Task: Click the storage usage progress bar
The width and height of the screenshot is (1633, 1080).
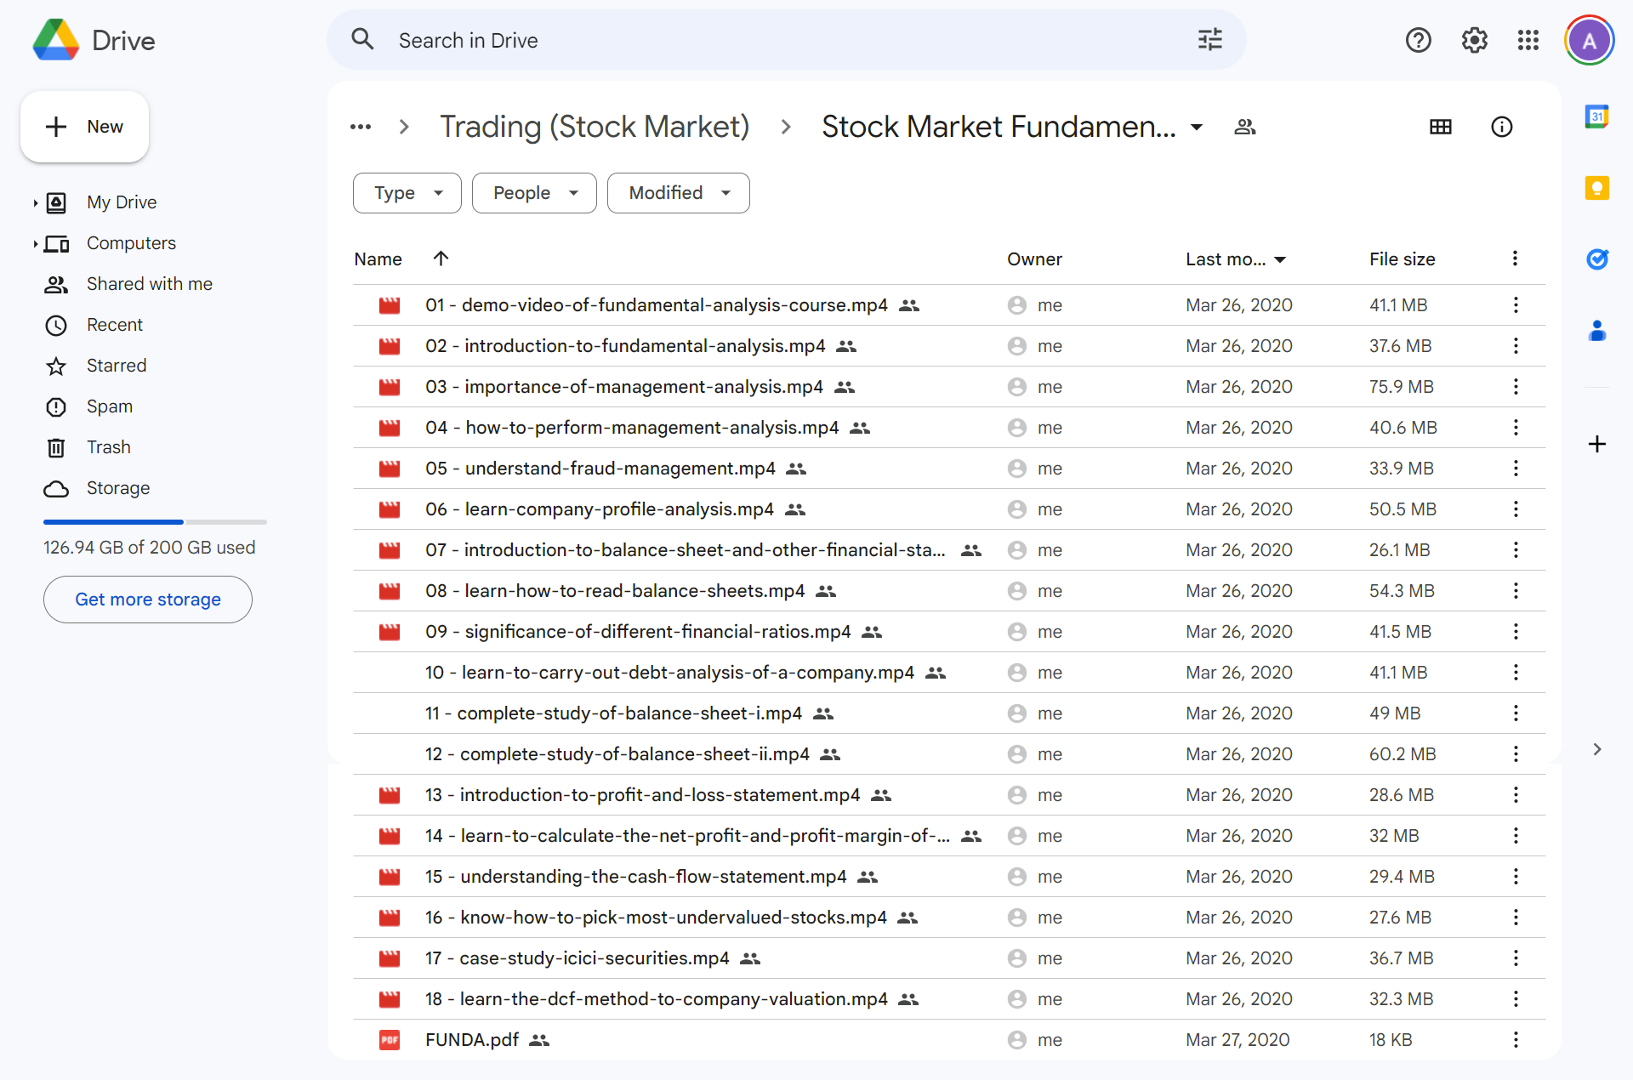Action: coord(155,521)
